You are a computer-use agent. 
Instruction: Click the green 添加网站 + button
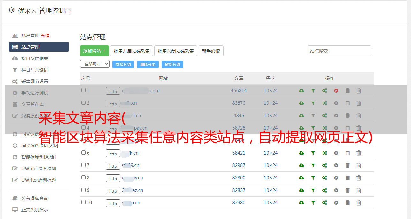[x=95, y=51]
